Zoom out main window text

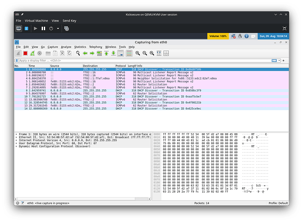(x=145, y=53)
